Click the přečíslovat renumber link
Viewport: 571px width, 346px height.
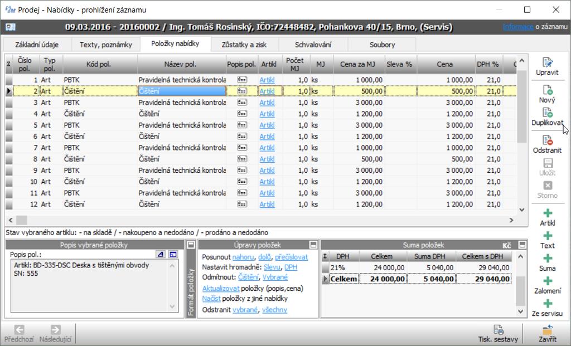291,257
